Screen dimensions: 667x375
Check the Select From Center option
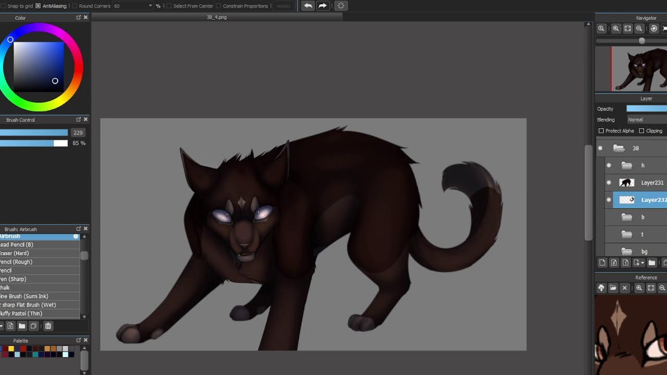click(x=169, y=6)
